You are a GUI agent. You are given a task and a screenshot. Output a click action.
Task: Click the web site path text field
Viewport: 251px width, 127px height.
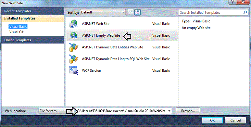(123, 111)
